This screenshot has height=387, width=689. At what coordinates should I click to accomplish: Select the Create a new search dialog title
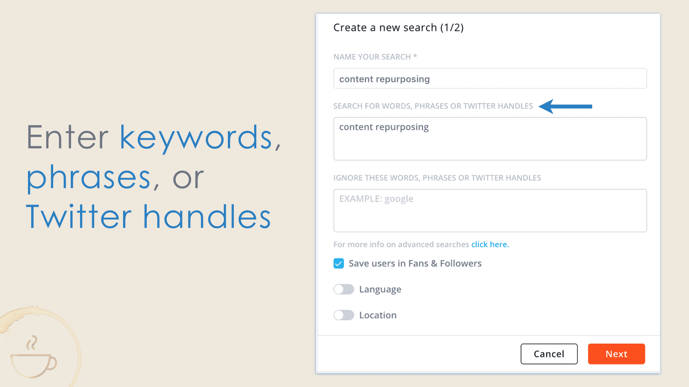[398, 28]
